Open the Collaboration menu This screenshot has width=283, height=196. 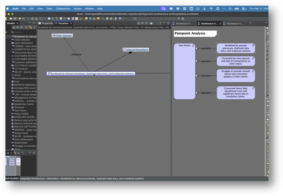tap(63, 9)
